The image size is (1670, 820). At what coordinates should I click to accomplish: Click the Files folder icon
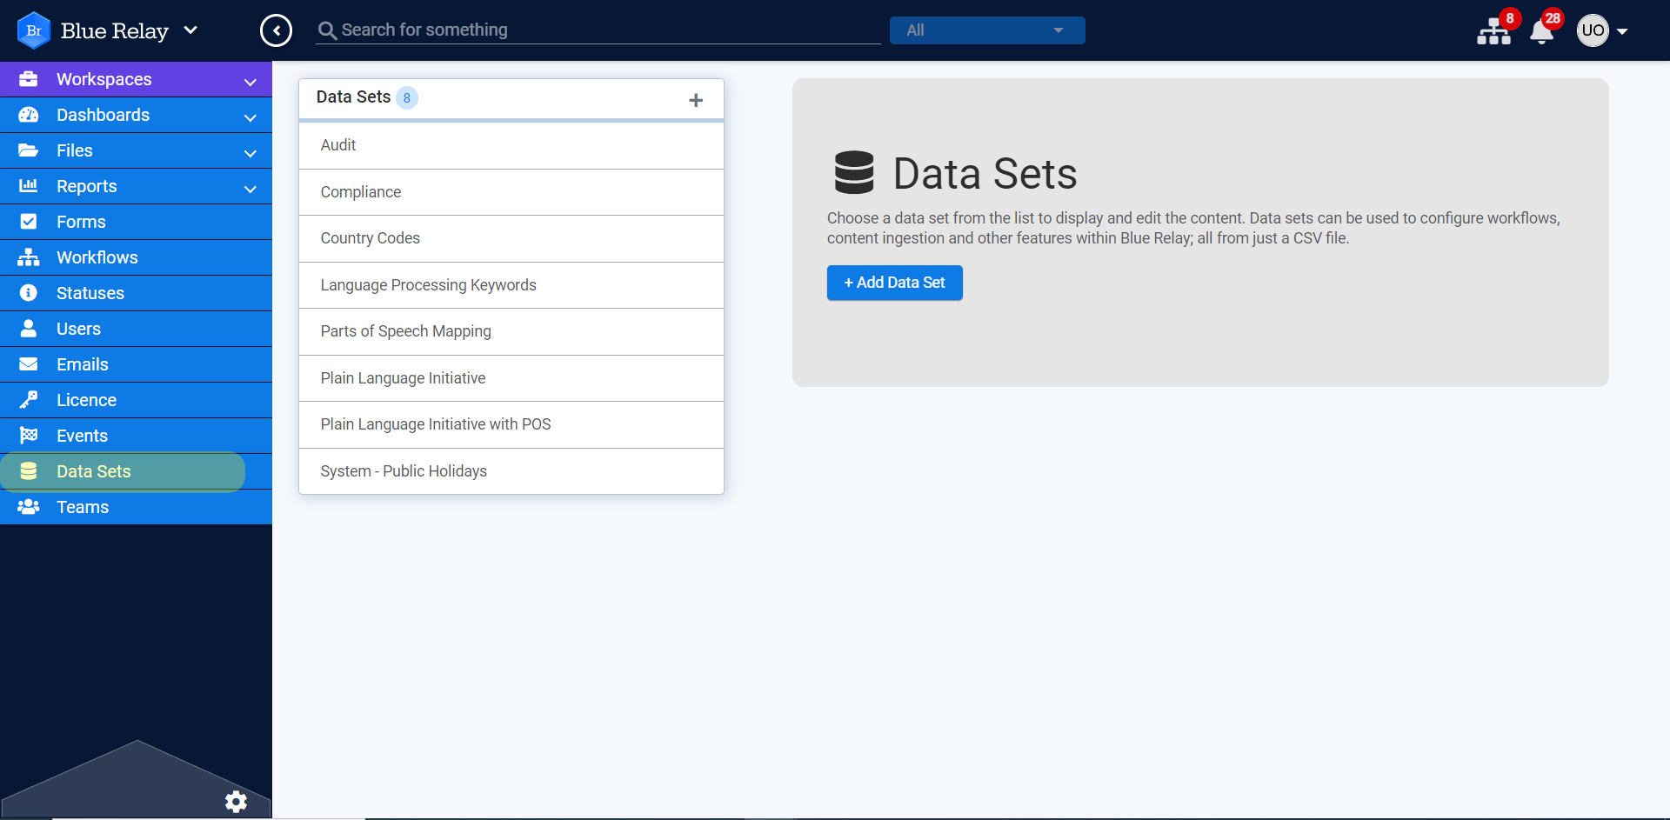29,150
